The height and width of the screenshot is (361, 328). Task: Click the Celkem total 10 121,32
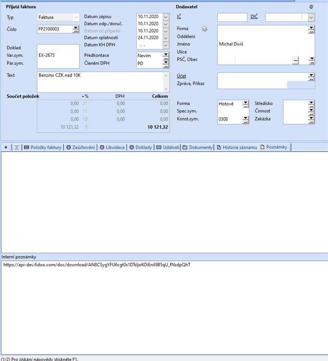[158, 127]
